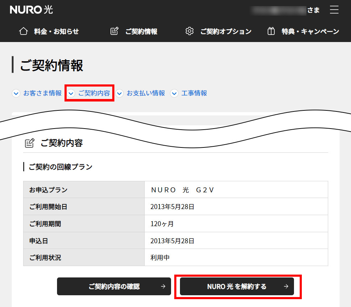351x307 pixels.
Task: Open the hamburger menu icon
Action: (x=334, y=10)
